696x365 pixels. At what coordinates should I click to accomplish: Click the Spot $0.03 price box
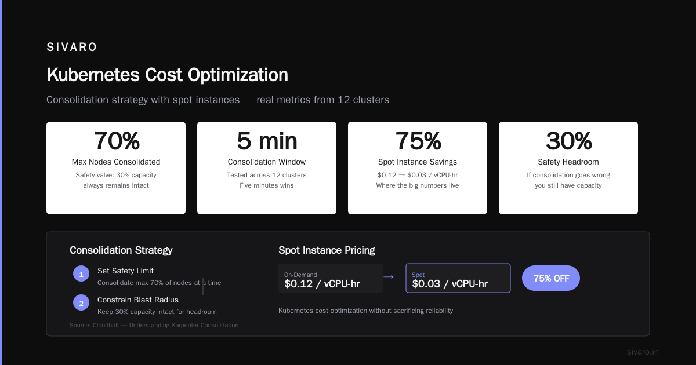[458, 278]
